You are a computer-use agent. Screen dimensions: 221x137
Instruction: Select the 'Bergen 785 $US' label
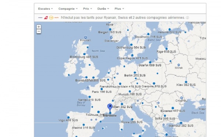coord(110,32)
